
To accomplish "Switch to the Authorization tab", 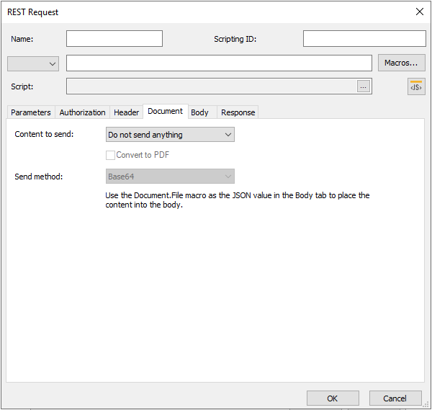I will tap(82, 112).
